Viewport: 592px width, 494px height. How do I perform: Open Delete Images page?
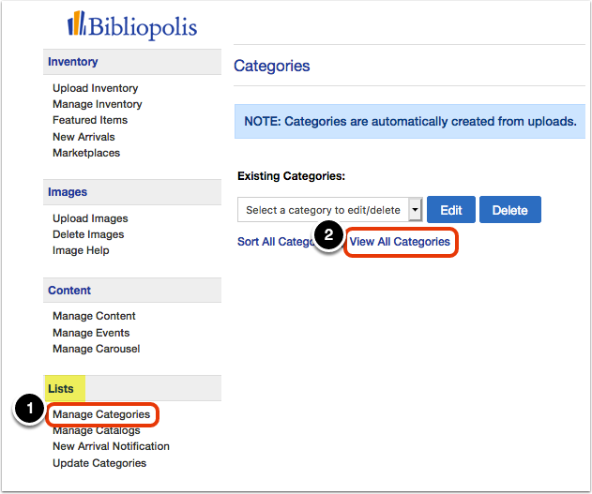tap(88, 234)
